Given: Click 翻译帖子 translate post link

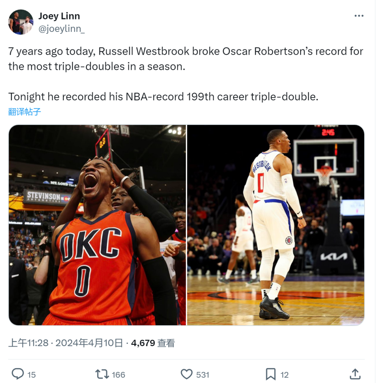Looking at the screenshot, I should [x=24, y=112].
